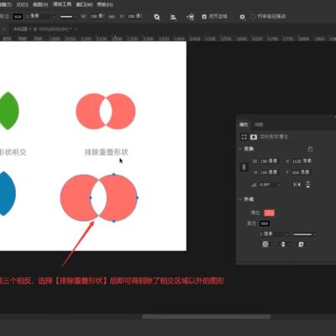Toggle the 对齐边缘 checkbox
This screenshot has width=336, height=336.
click(x=204, y=17)
